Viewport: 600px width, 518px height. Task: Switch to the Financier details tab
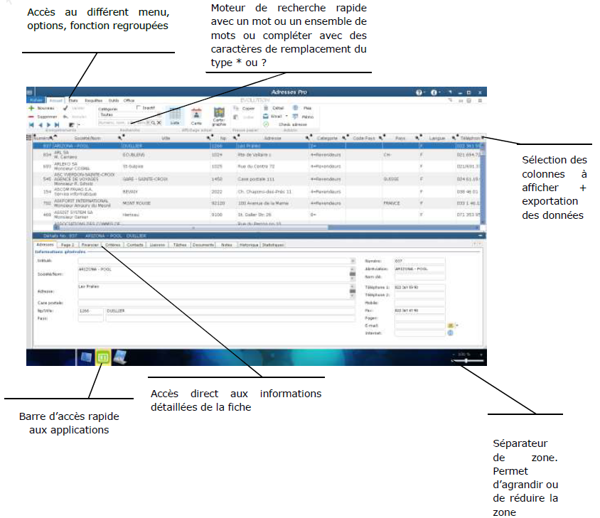pyautogui.click(x=90, y=244)
